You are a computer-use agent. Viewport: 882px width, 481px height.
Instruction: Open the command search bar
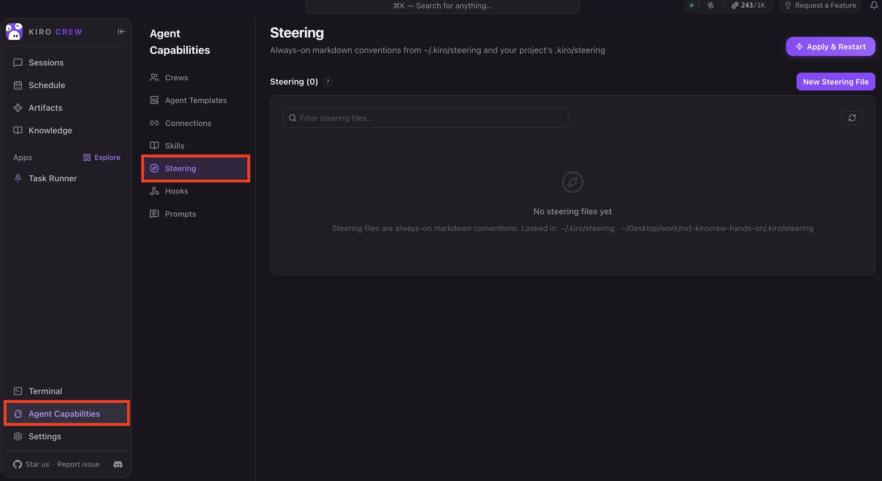click(x=442, y=6)
